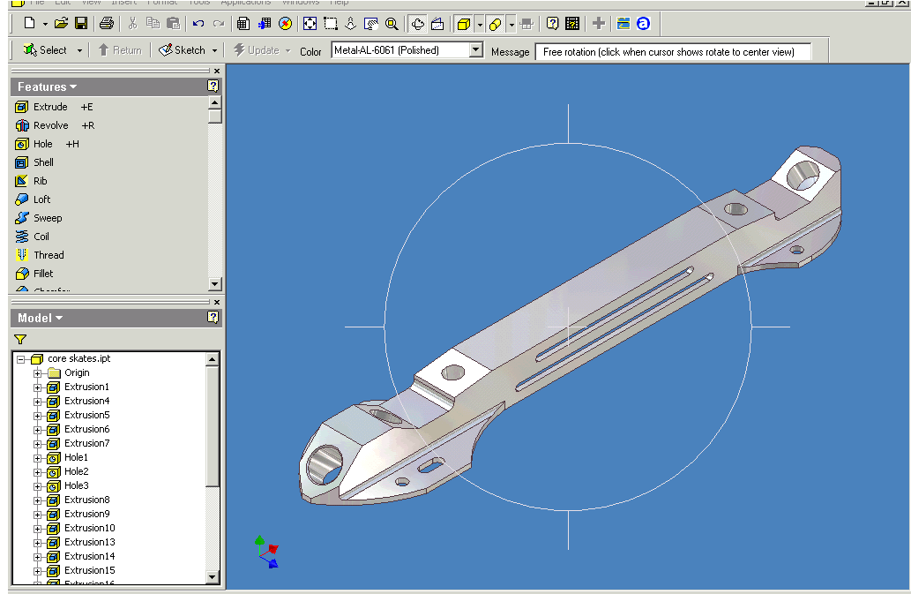Save the part with the floppy disk icon
Image resolution: width=911 pixels, height=594 pixels.
click(x=81, y=23)
